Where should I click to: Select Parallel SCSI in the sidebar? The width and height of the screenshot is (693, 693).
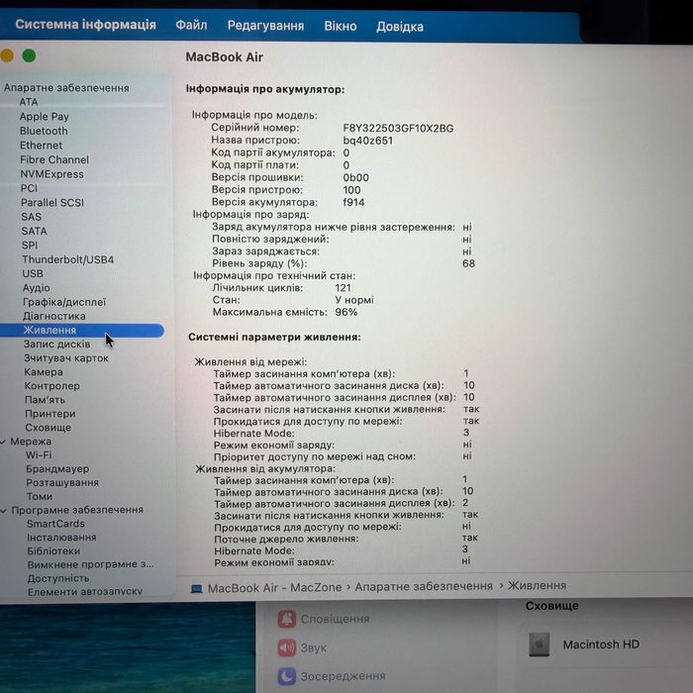click(52, 202)
